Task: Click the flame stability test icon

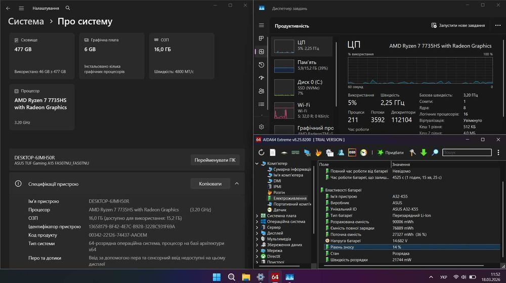Action: coord(318,152)
